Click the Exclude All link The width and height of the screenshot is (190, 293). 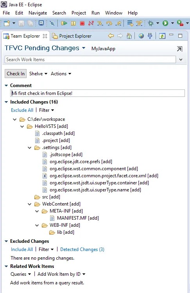[x=22, y=110]
